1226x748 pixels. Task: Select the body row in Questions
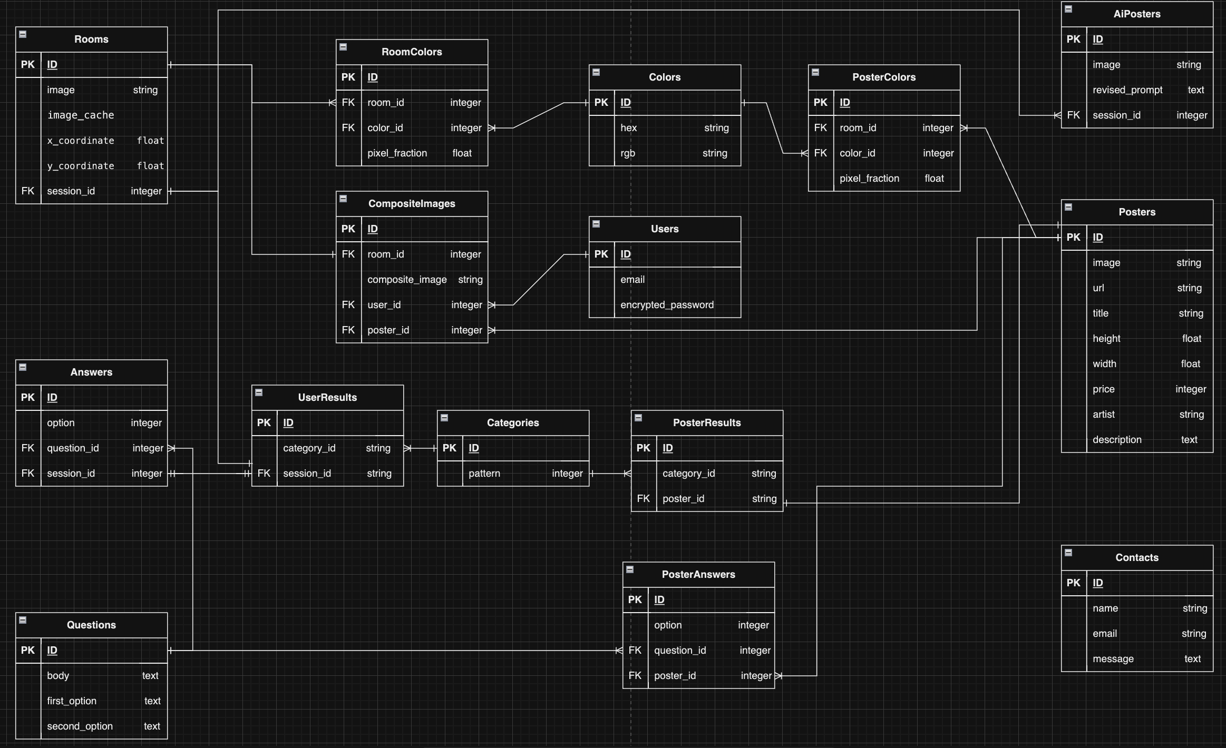coord(91,676)
